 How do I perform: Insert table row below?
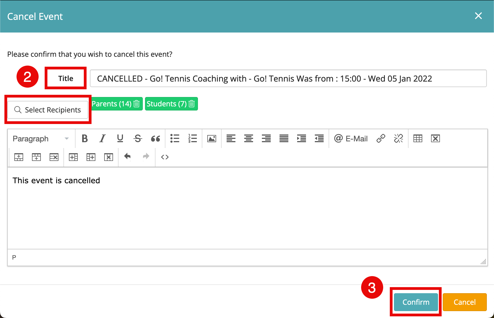[x=36, y=157]
